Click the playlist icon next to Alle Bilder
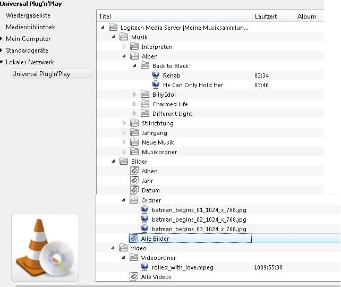Viewport: 341px width, 287px height. click(x=134, y=239)
